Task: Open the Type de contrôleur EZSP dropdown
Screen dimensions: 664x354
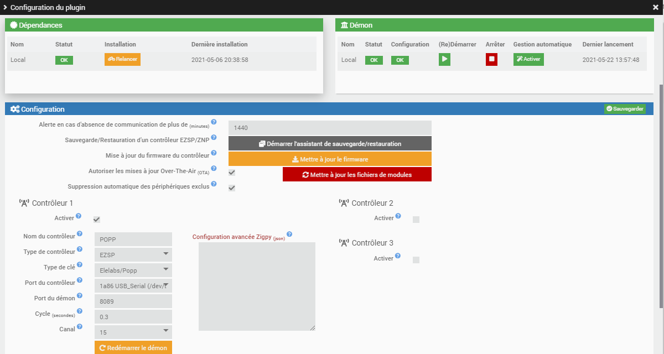Action: tap(133, 254)
